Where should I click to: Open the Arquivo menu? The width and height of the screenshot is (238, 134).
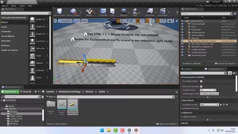coord(5,6)
